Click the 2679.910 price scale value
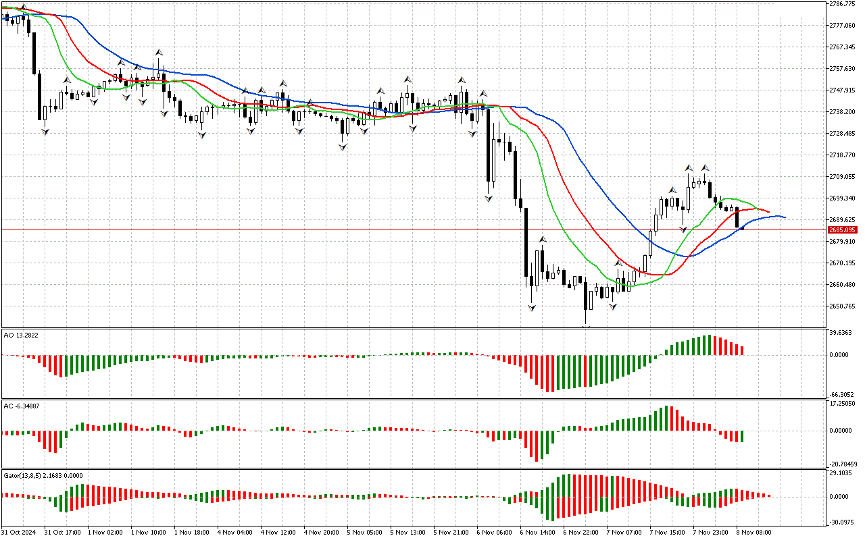Image resolution: width=865 pixels, height=540 pixels. click(843, 242)
